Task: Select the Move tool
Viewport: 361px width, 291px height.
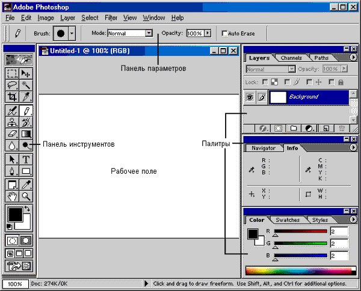Action: [26, 73]
